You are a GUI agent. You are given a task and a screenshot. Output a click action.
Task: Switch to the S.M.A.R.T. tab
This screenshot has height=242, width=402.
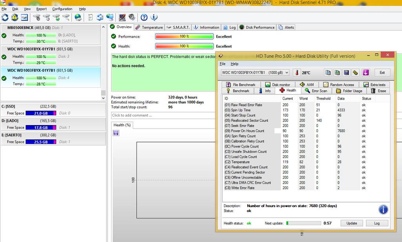coord(178,27)
